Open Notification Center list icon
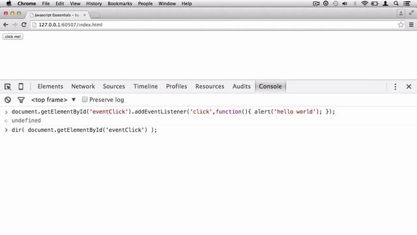This screenshot has width=417, height=235. pos(407,3)
